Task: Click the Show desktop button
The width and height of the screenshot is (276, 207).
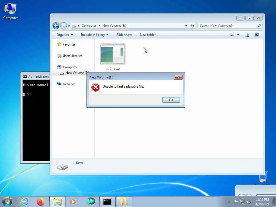Action: [274, 202]
